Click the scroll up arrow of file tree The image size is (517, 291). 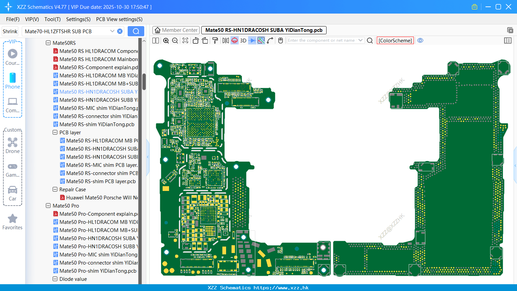pos(144,41)
